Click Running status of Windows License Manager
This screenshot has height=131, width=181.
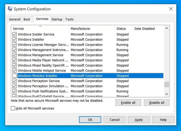click(122, 45)
